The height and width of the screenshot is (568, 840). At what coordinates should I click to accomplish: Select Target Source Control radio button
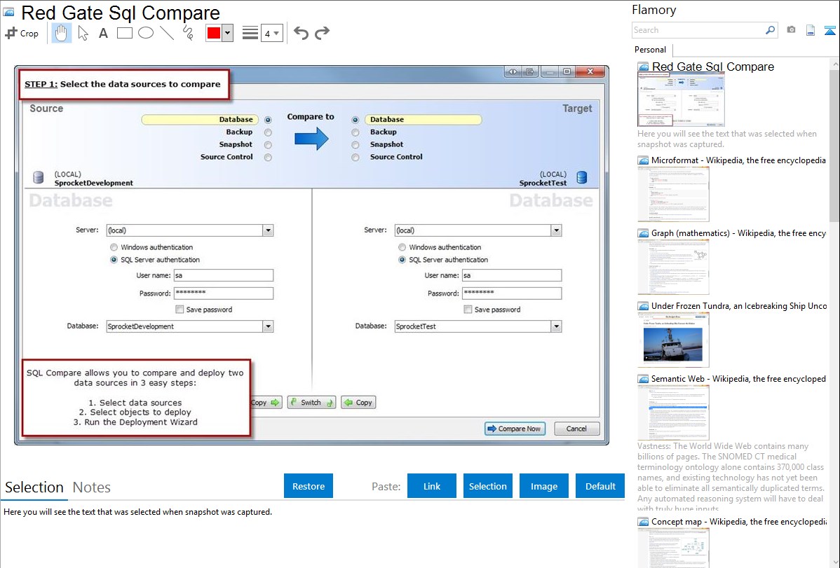(355, 158)
